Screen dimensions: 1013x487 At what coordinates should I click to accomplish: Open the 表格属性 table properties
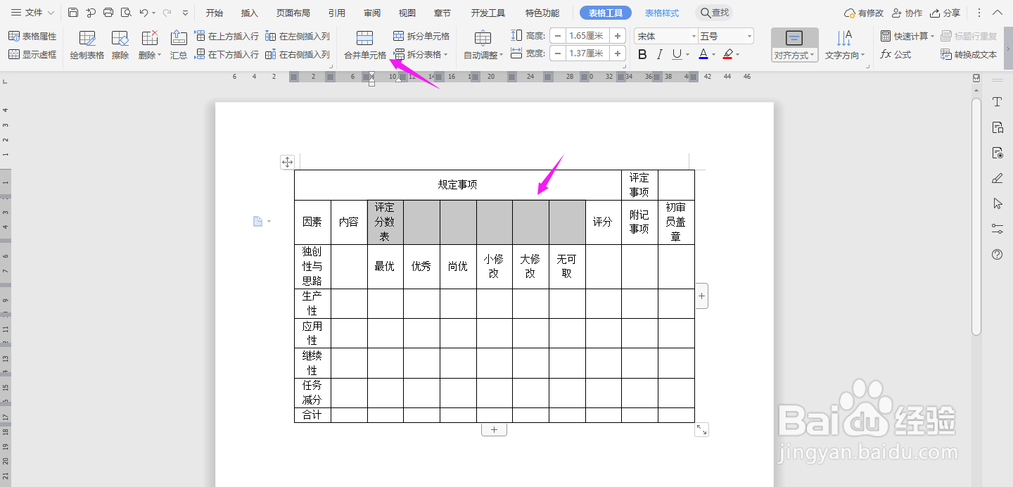coord(33,36)
